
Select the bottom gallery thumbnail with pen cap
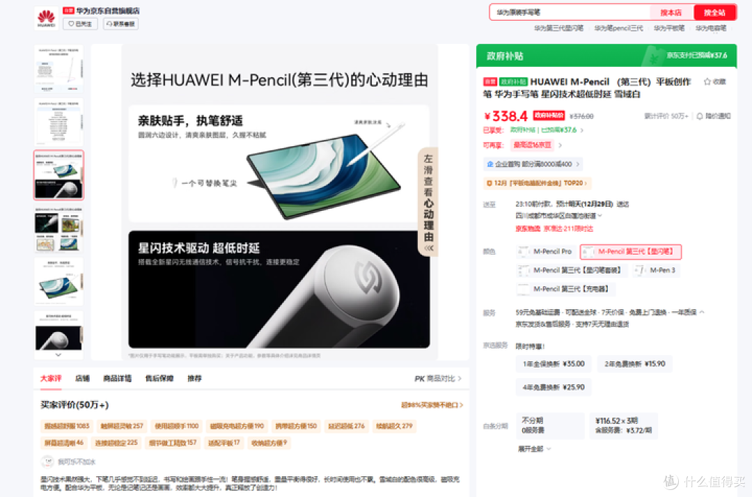[59, 333]
